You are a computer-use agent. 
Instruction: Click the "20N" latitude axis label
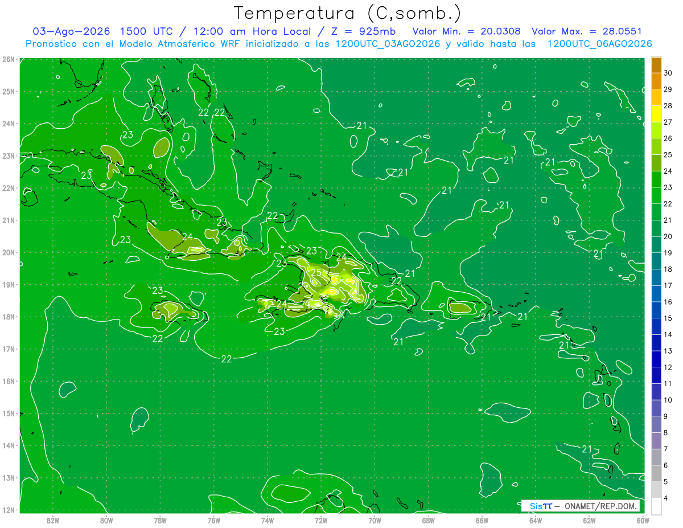click(x=8, y=252)
